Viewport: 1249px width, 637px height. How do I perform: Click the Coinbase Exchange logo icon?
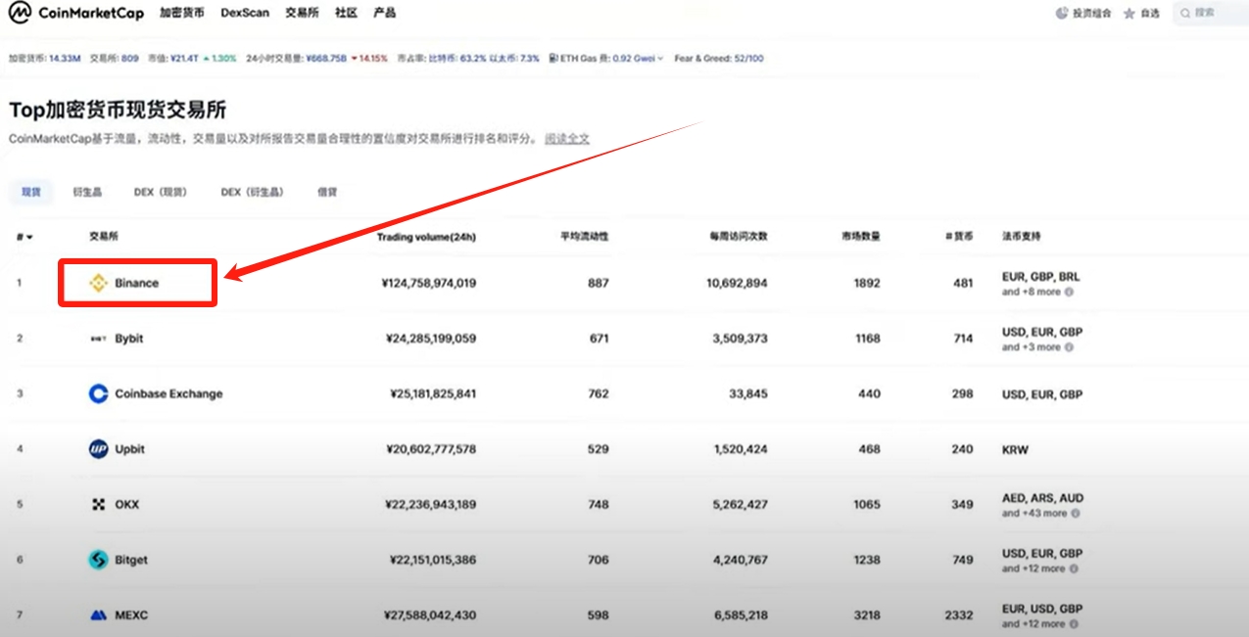tap(98, 393)
